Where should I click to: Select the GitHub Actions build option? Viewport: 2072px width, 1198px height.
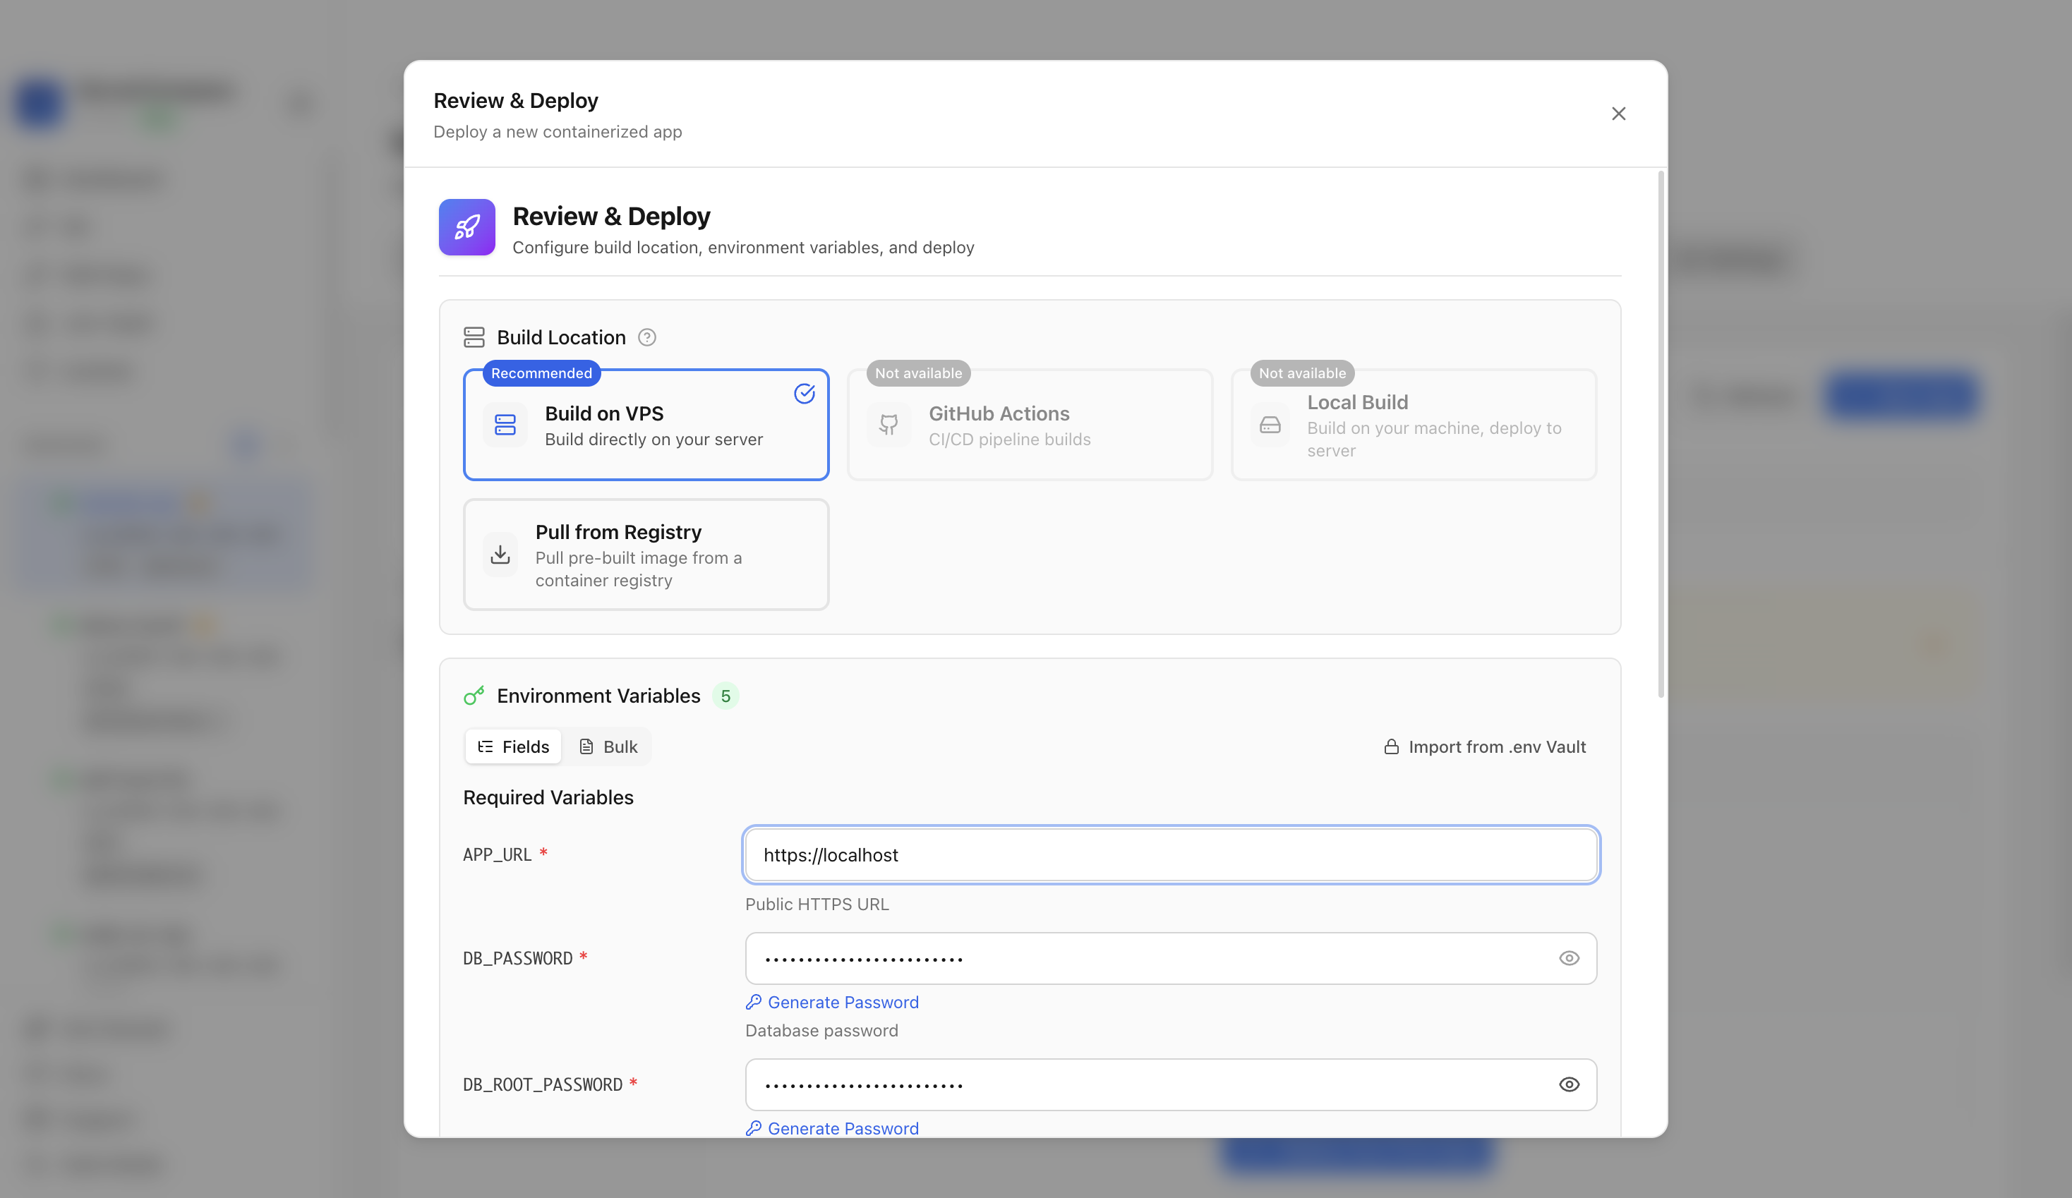click(x=1030, y=424)
